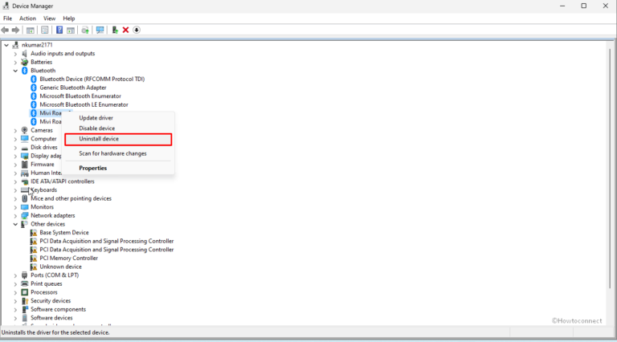
Task: Select the Keyboards category label
Action: pyautogui.click(x=43, y=190)
